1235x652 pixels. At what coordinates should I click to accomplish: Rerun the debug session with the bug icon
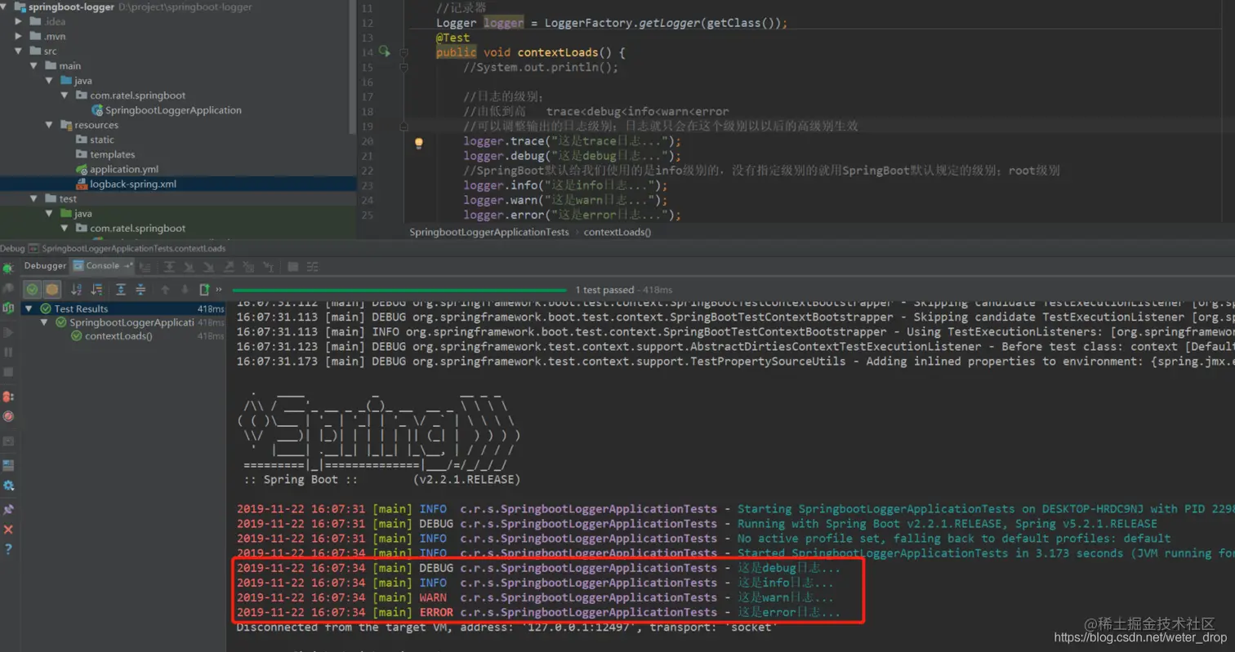[8, 268]
